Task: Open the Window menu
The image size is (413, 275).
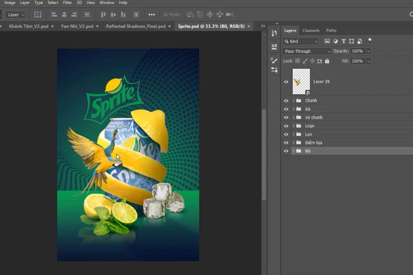Action: (106, 3)
